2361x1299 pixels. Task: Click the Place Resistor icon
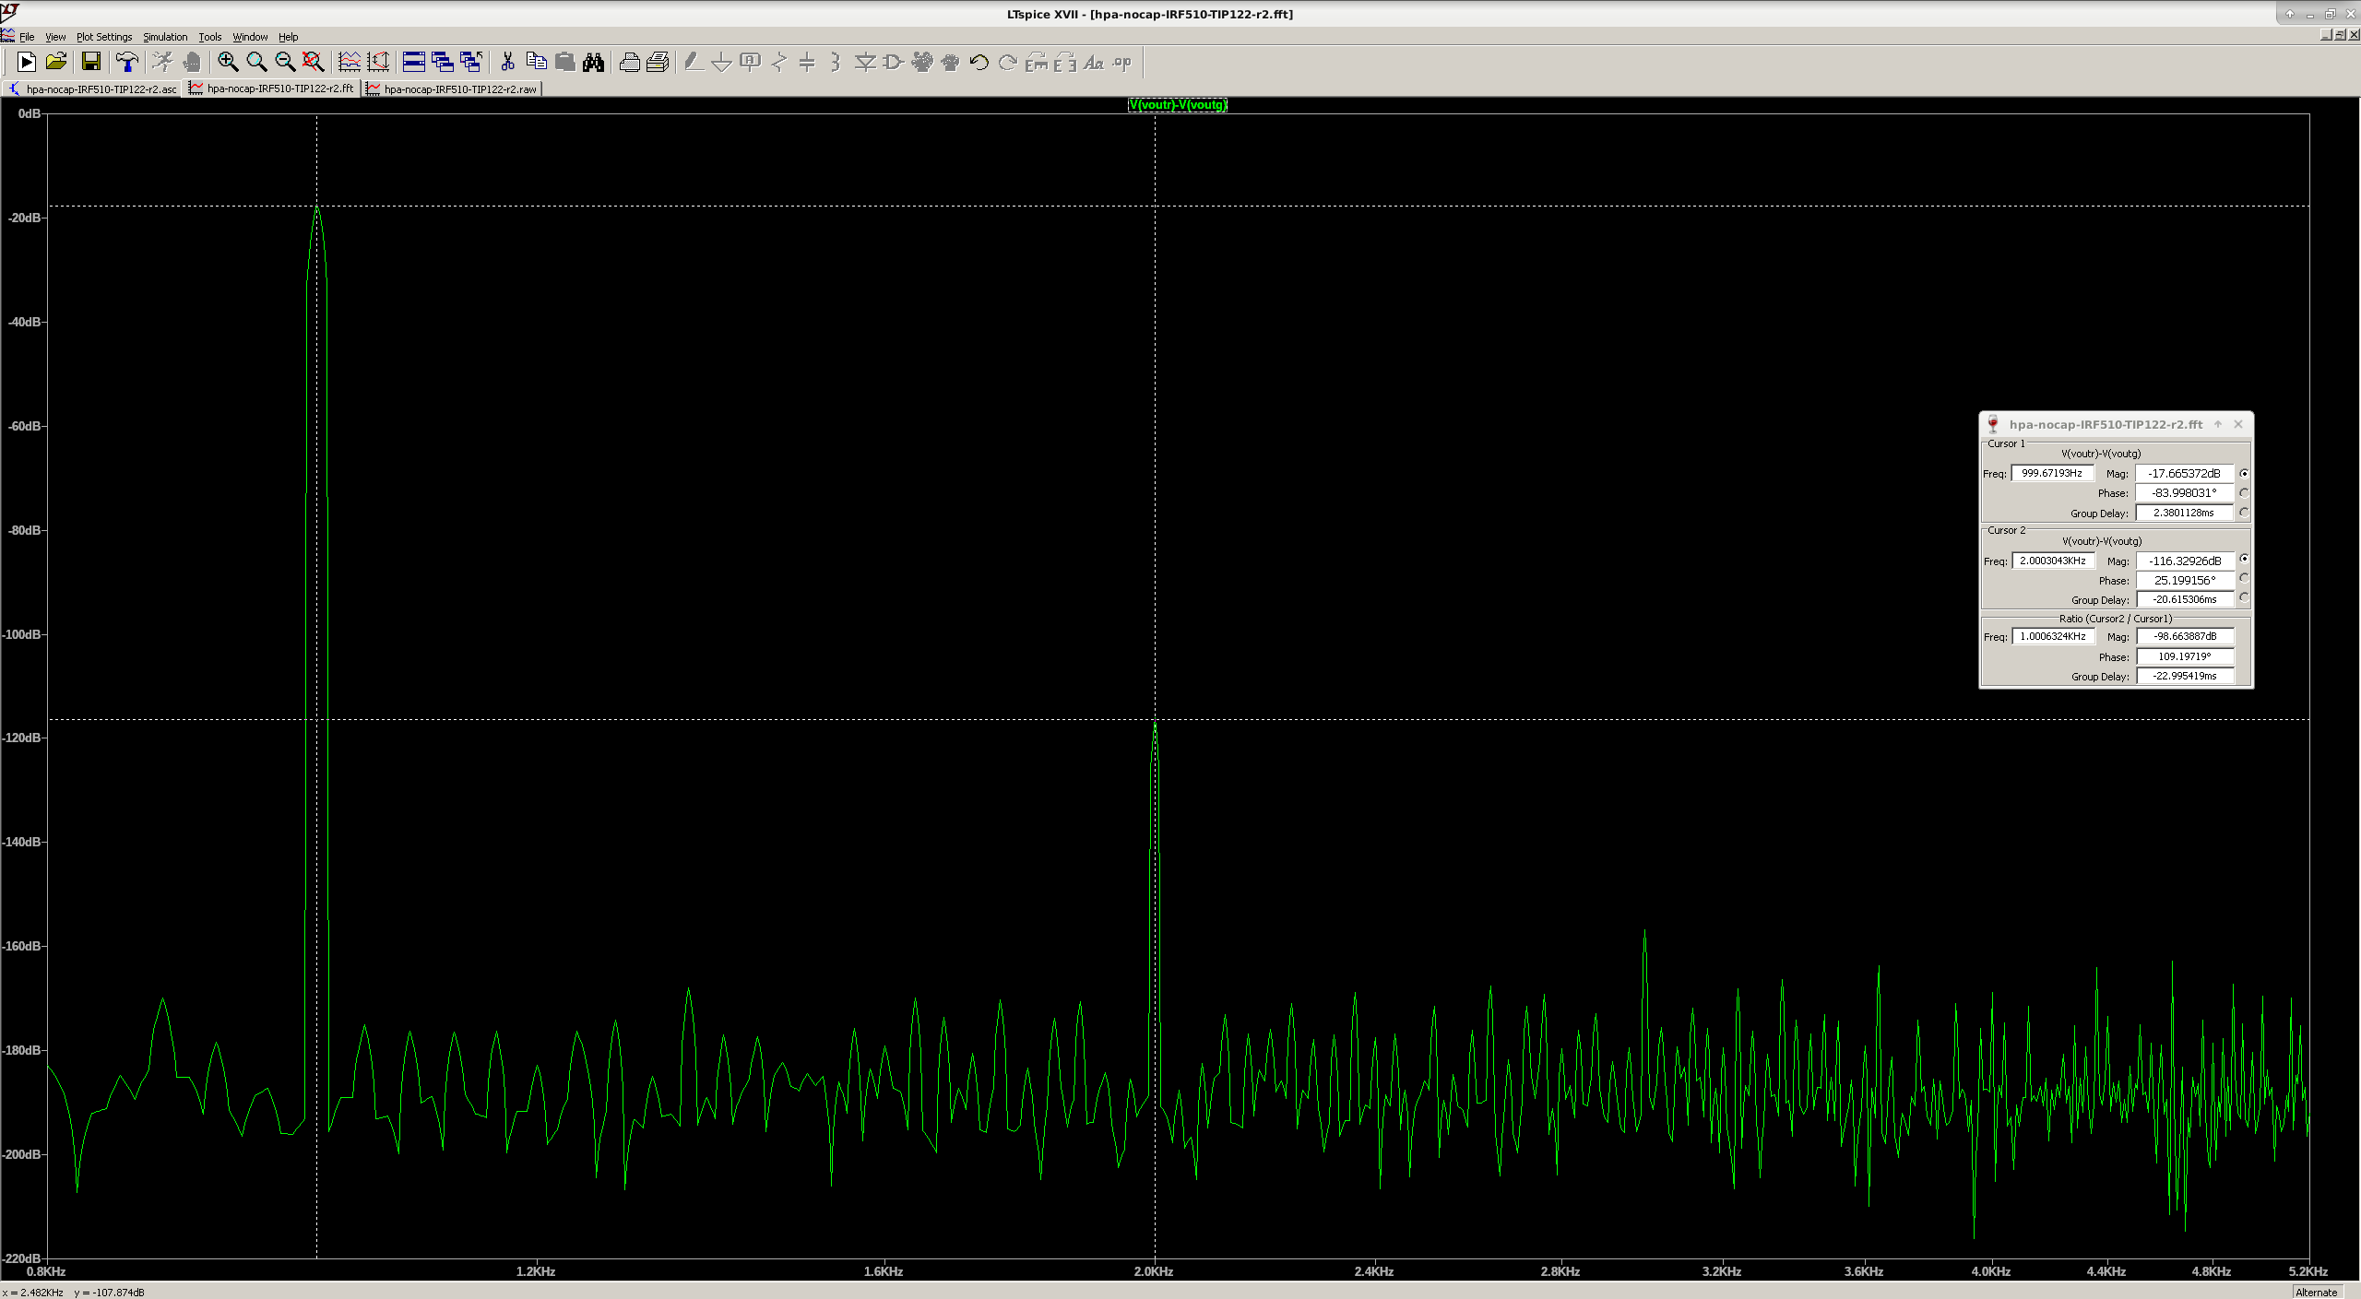[779, 62]
